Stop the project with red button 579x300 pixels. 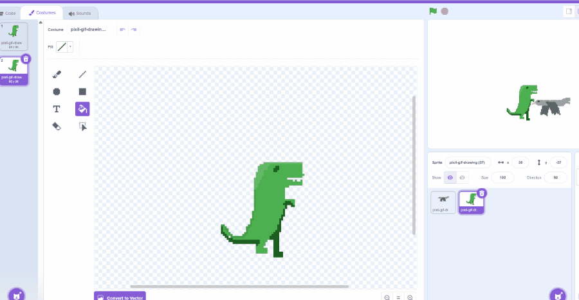coord(445,12)
